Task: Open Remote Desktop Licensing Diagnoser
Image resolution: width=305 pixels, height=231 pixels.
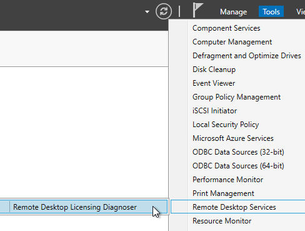Action: (x=84, y=207)
